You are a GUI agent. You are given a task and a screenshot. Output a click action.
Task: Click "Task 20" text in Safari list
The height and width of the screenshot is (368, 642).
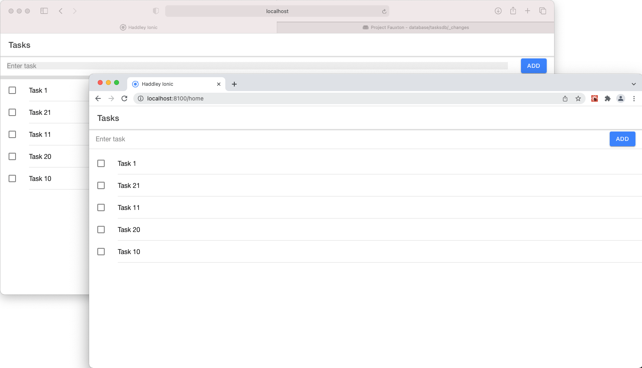pyautogui.click(x=40, y=156)
